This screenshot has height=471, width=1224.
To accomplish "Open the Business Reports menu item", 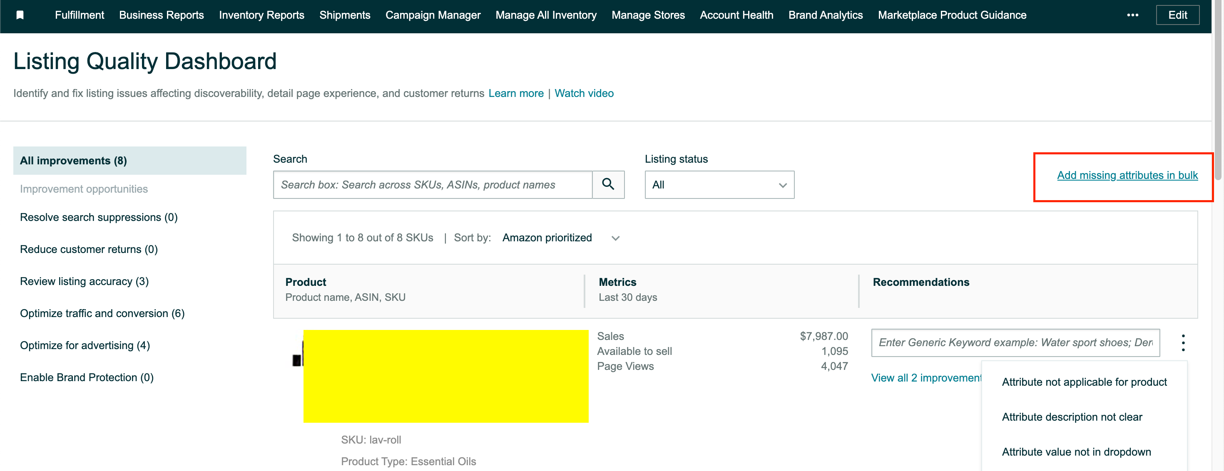I will coord(161,15).
